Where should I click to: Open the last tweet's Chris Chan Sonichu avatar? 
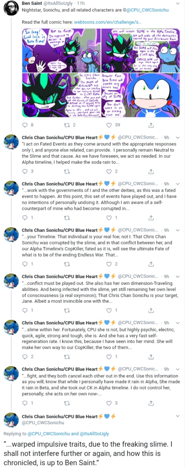point(11,420)
